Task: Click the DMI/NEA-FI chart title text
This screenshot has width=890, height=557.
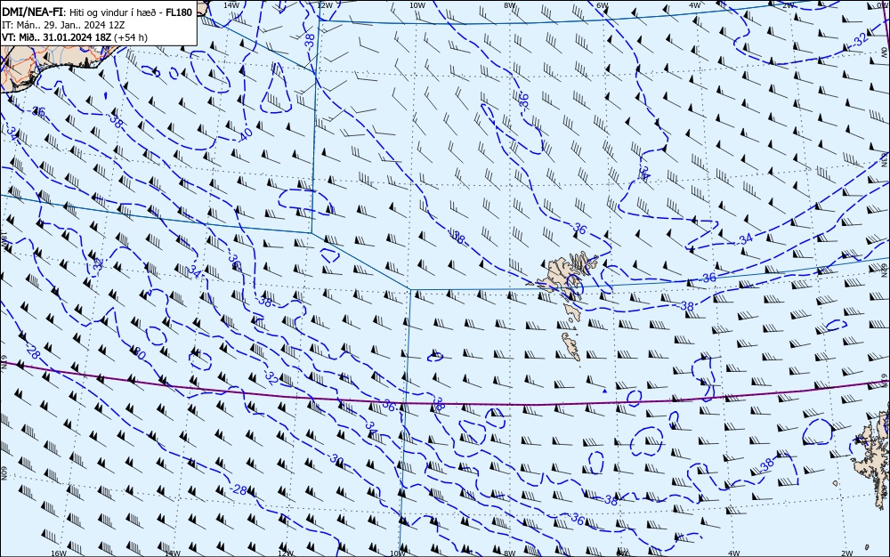Action: [32, 12]
